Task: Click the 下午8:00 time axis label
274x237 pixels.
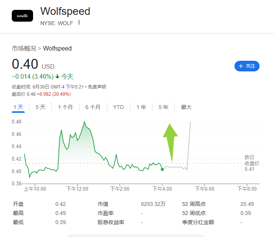Action: tap(247, 189)
